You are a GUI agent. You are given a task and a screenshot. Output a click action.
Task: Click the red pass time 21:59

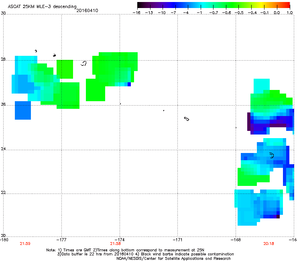pos(25,244)
